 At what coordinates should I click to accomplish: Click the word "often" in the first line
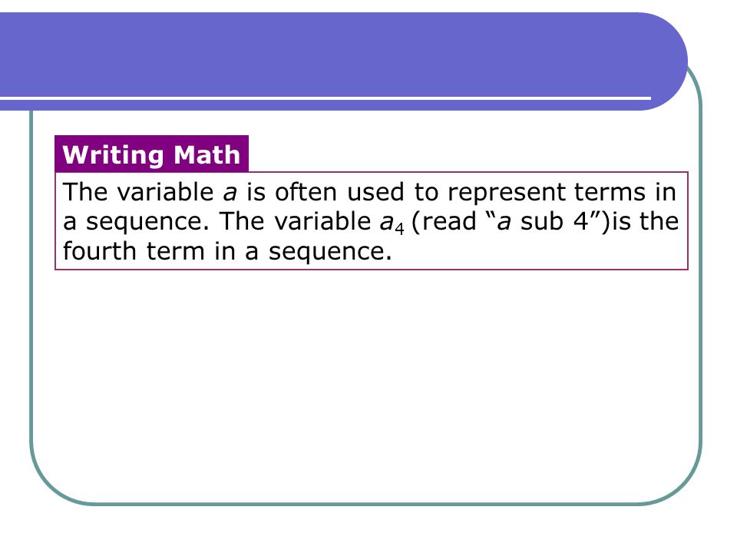306,192
